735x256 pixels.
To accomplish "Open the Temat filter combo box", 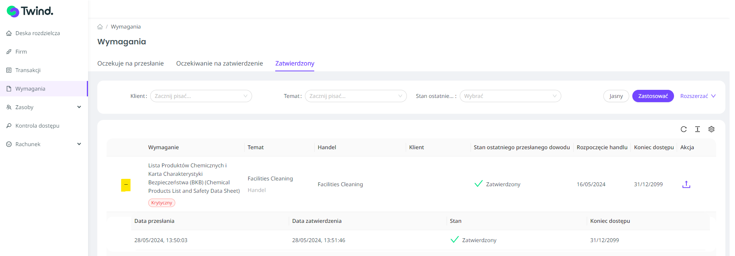I will (356, 96).
